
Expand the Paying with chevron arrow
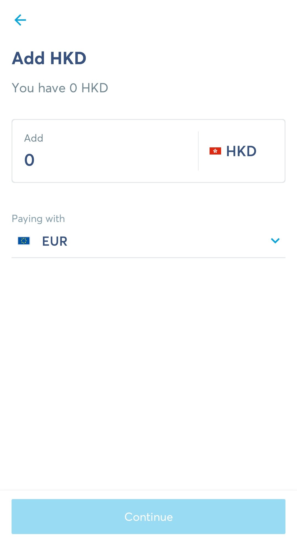point(275,241)
